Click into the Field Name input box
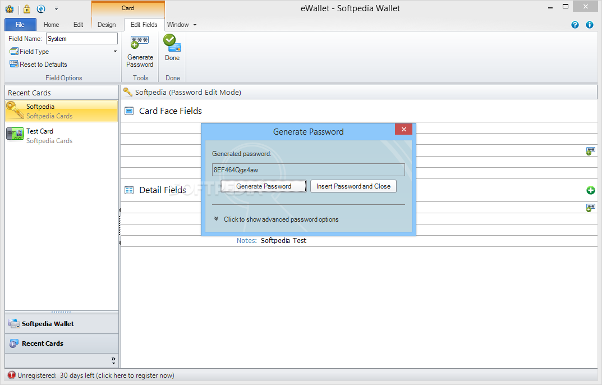The width and height of the screenshot is (602, 385). click(x=82, y=38)
